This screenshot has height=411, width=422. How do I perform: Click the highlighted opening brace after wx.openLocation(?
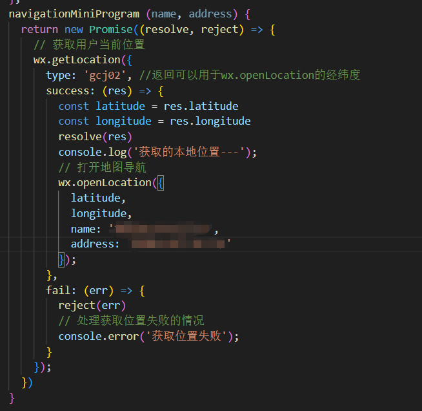tap(161, 184)
